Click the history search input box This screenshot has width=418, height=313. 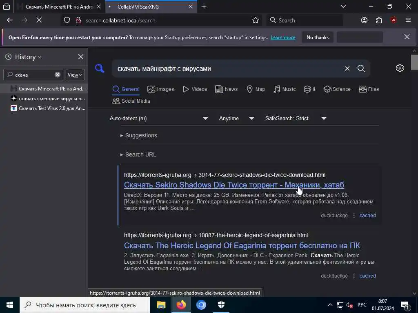tap(33, 75)
